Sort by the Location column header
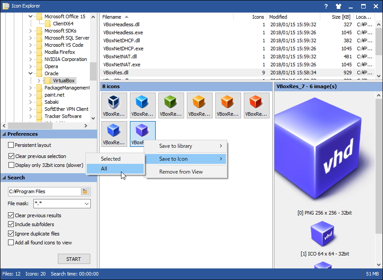The width and height of the screenshot is (383, 280). click(x=364, y=17)
